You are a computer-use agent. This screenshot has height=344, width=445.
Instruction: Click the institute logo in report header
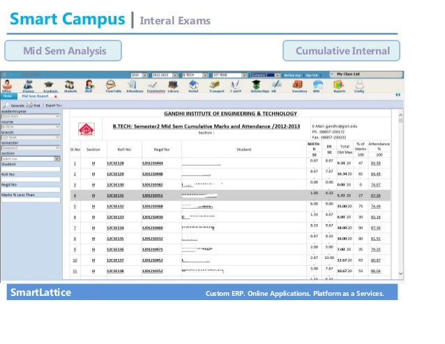(x=86, y=129)
